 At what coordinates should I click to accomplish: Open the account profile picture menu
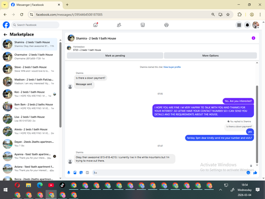(255, 25)
